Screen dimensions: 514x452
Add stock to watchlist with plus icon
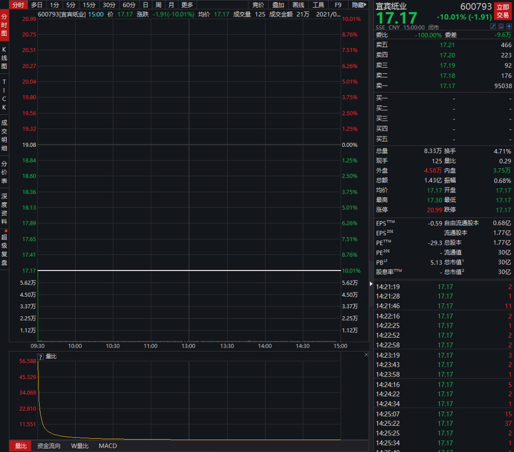point(509,27)
